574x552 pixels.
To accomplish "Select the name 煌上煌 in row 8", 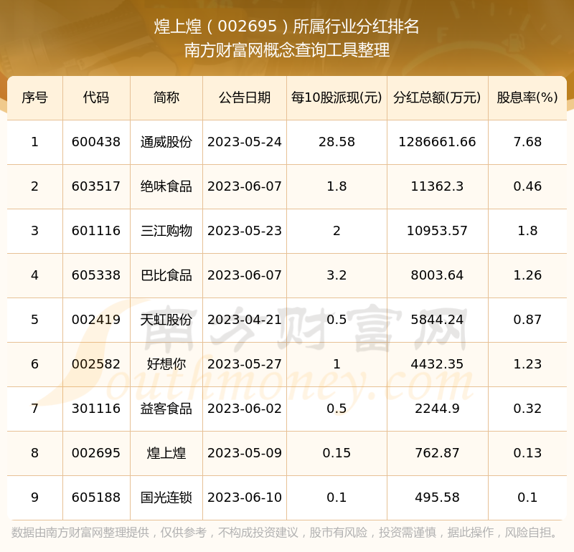I will (x=166, y=453).
